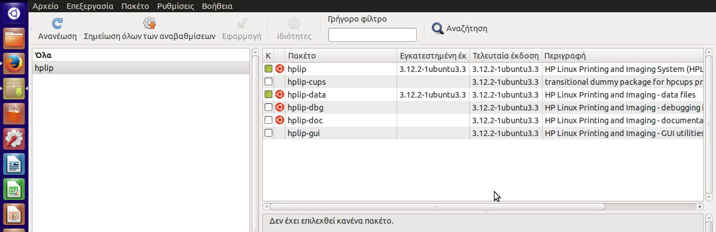Screen dimensions: 716x232
Task: Open Ubuntu Software Center launcher icon
Action: 15,113
